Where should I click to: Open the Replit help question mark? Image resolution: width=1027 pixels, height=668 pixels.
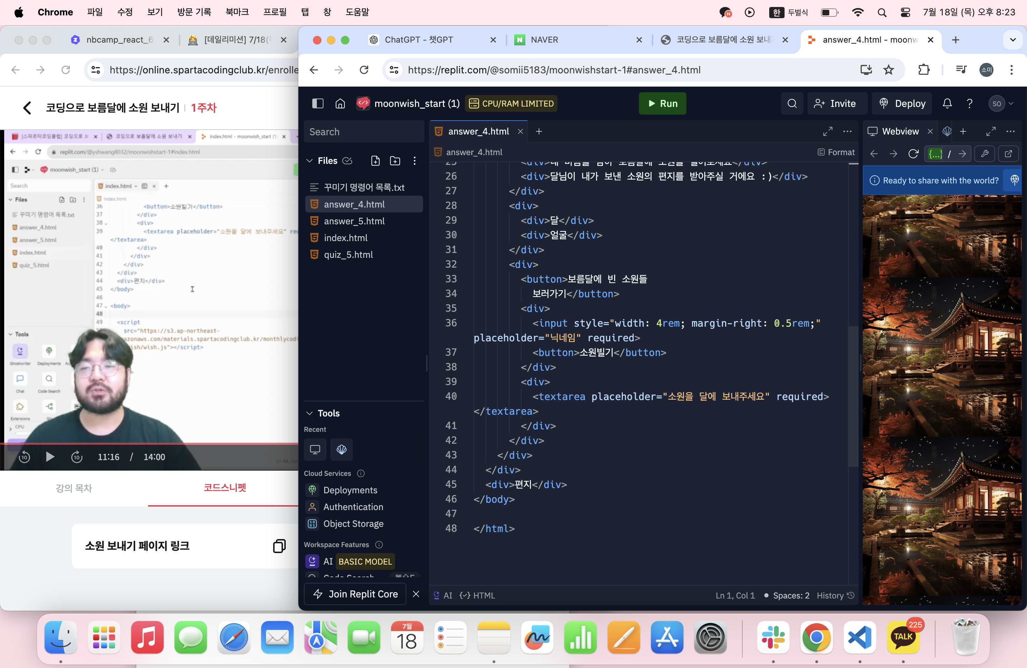click(970, 103)
